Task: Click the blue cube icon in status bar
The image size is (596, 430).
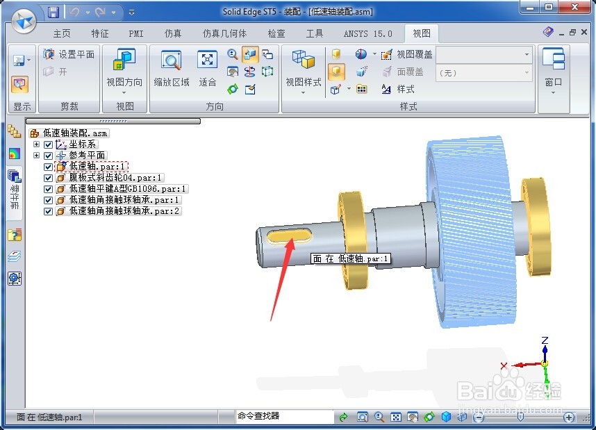Action: (446, 417)
